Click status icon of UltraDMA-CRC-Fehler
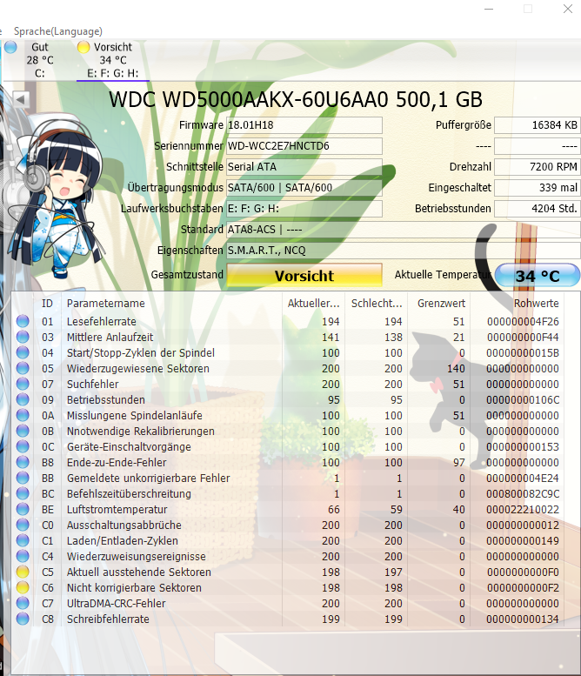 click(x=23, y=603)
